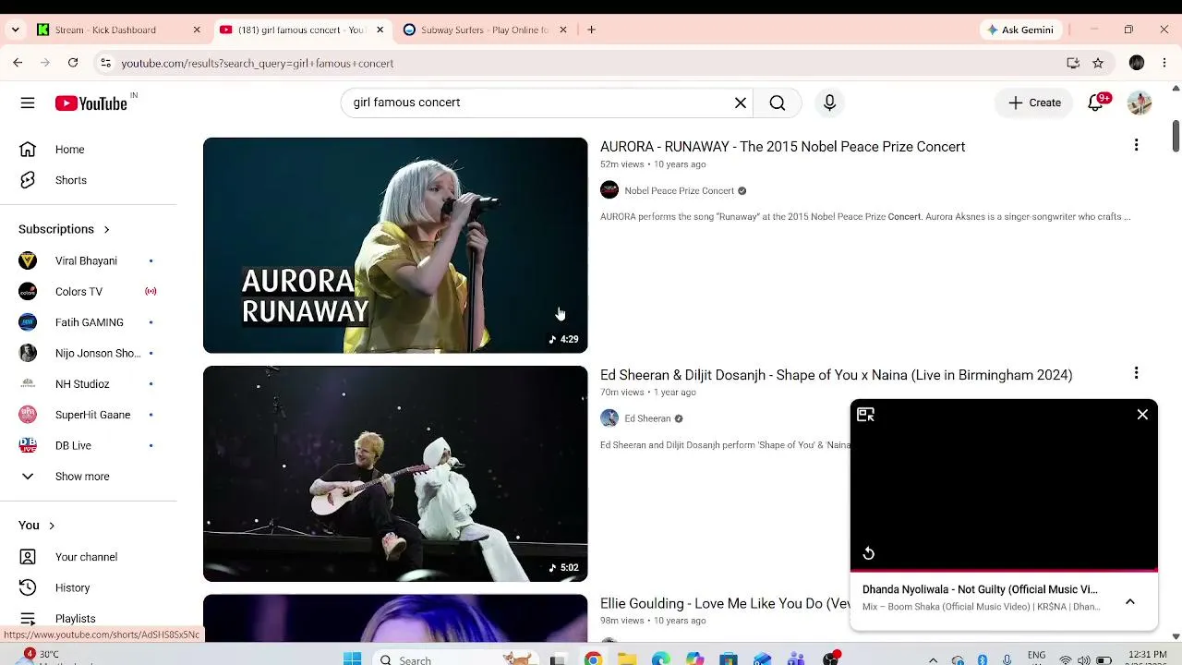This screenshot has width=1182, height=665.
Task: Click the page vertical scrollbar thumb
Action: point(1176,136)
